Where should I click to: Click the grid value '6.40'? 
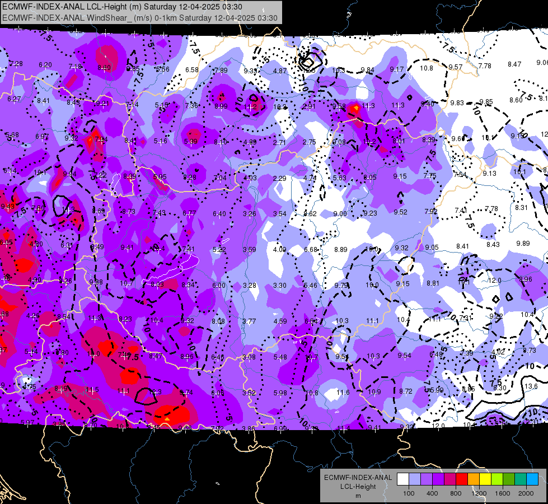pyautogui.click(x=219, y=214)
